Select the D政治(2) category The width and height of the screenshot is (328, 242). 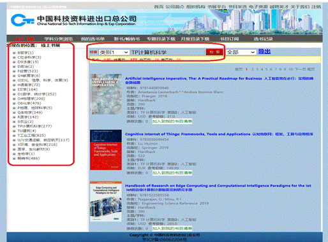pos(26,66)
